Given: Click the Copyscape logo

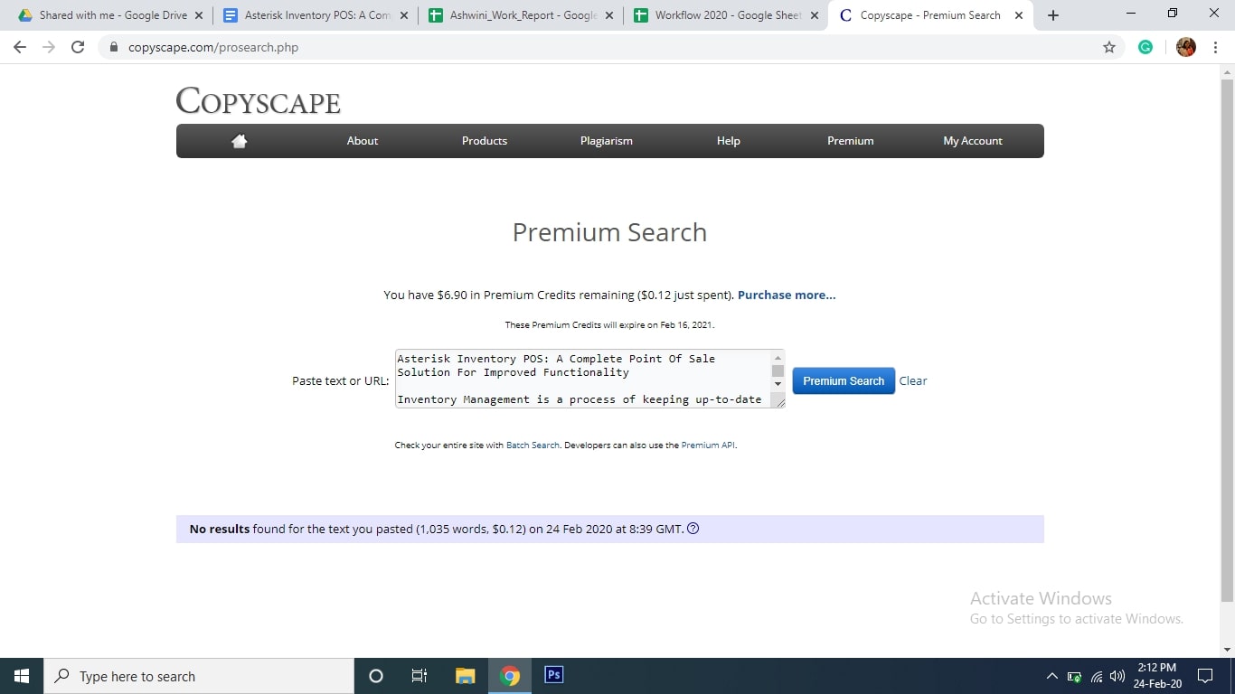Looking at the screenshot, I should [259, 101].
